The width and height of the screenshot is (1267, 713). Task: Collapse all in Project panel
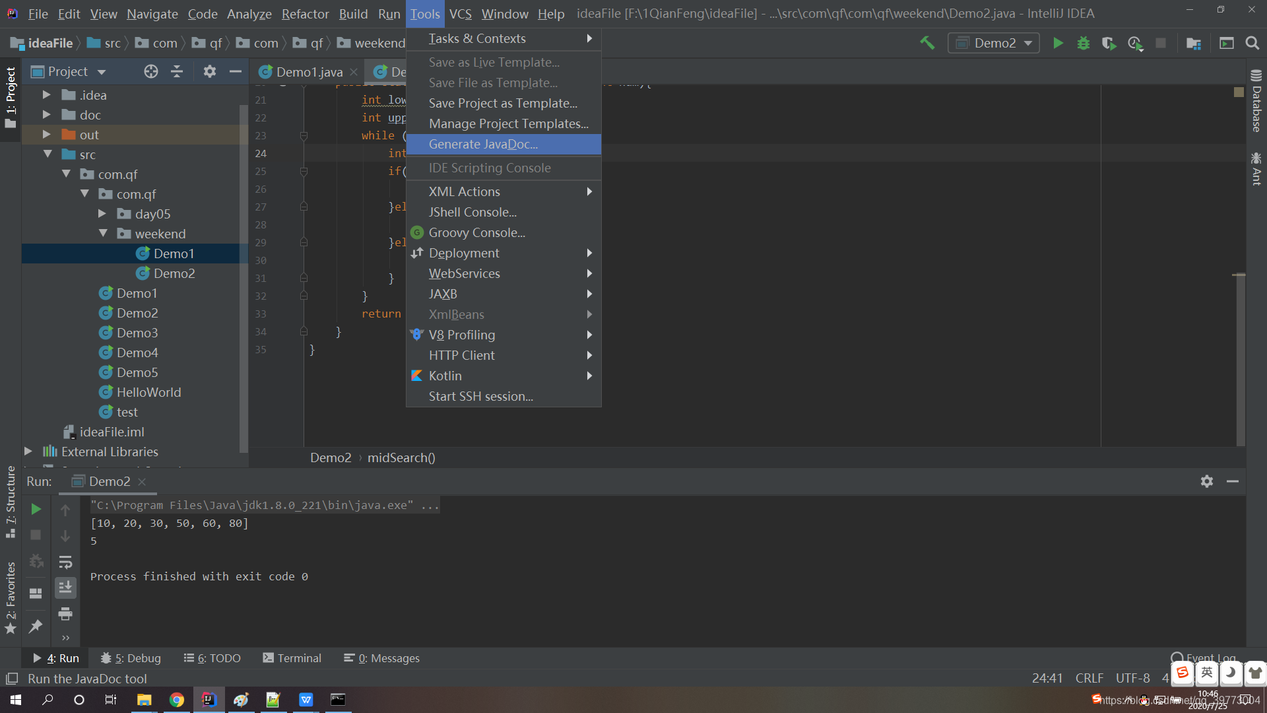point(177,71)
